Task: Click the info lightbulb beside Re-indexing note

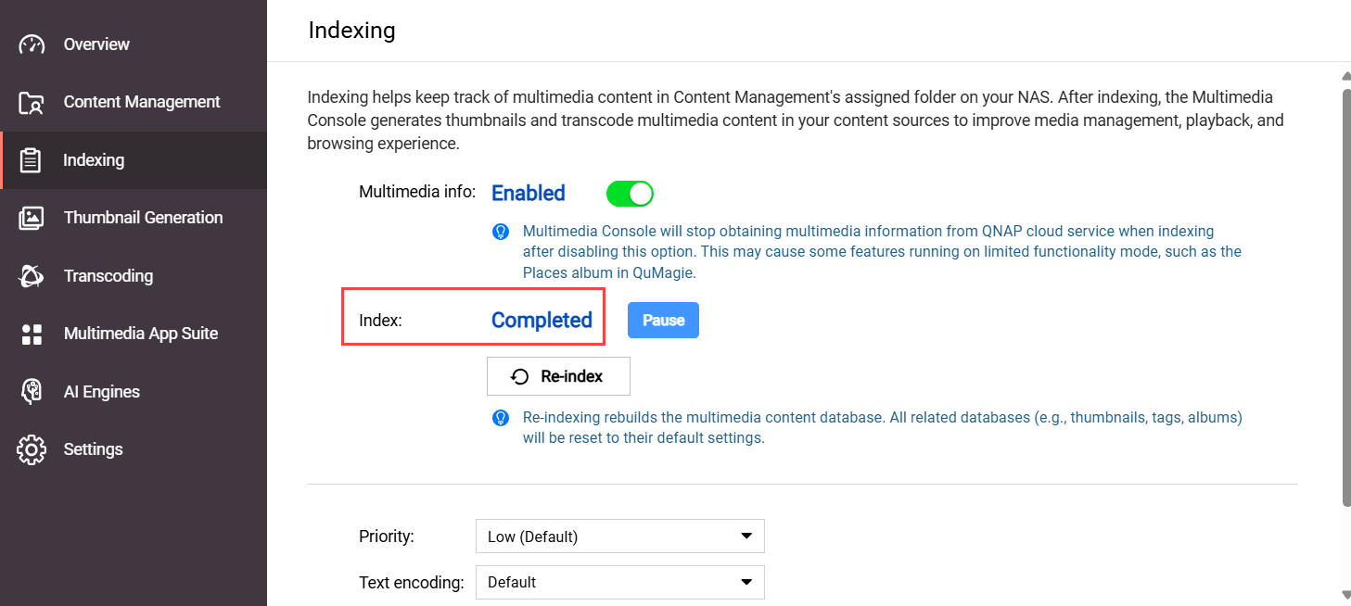Action: [x=501, y=418]
